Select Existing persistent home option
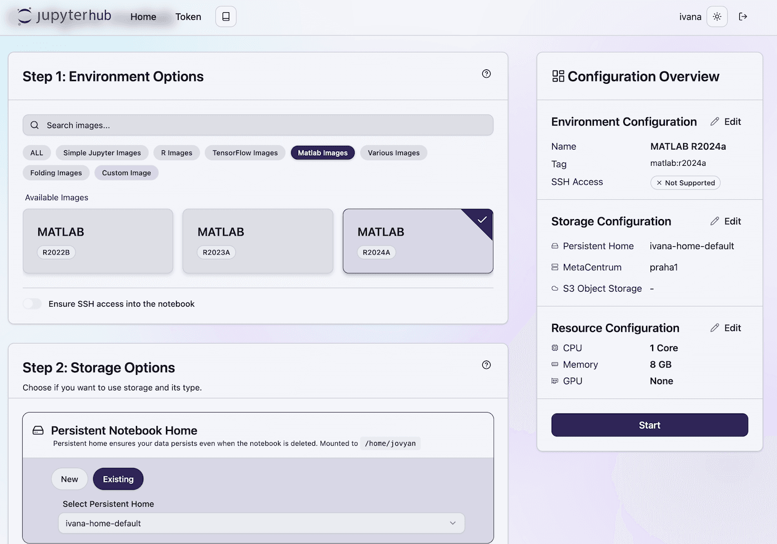Viewport: 777px width, 544px height. click(x=118, y=479)
